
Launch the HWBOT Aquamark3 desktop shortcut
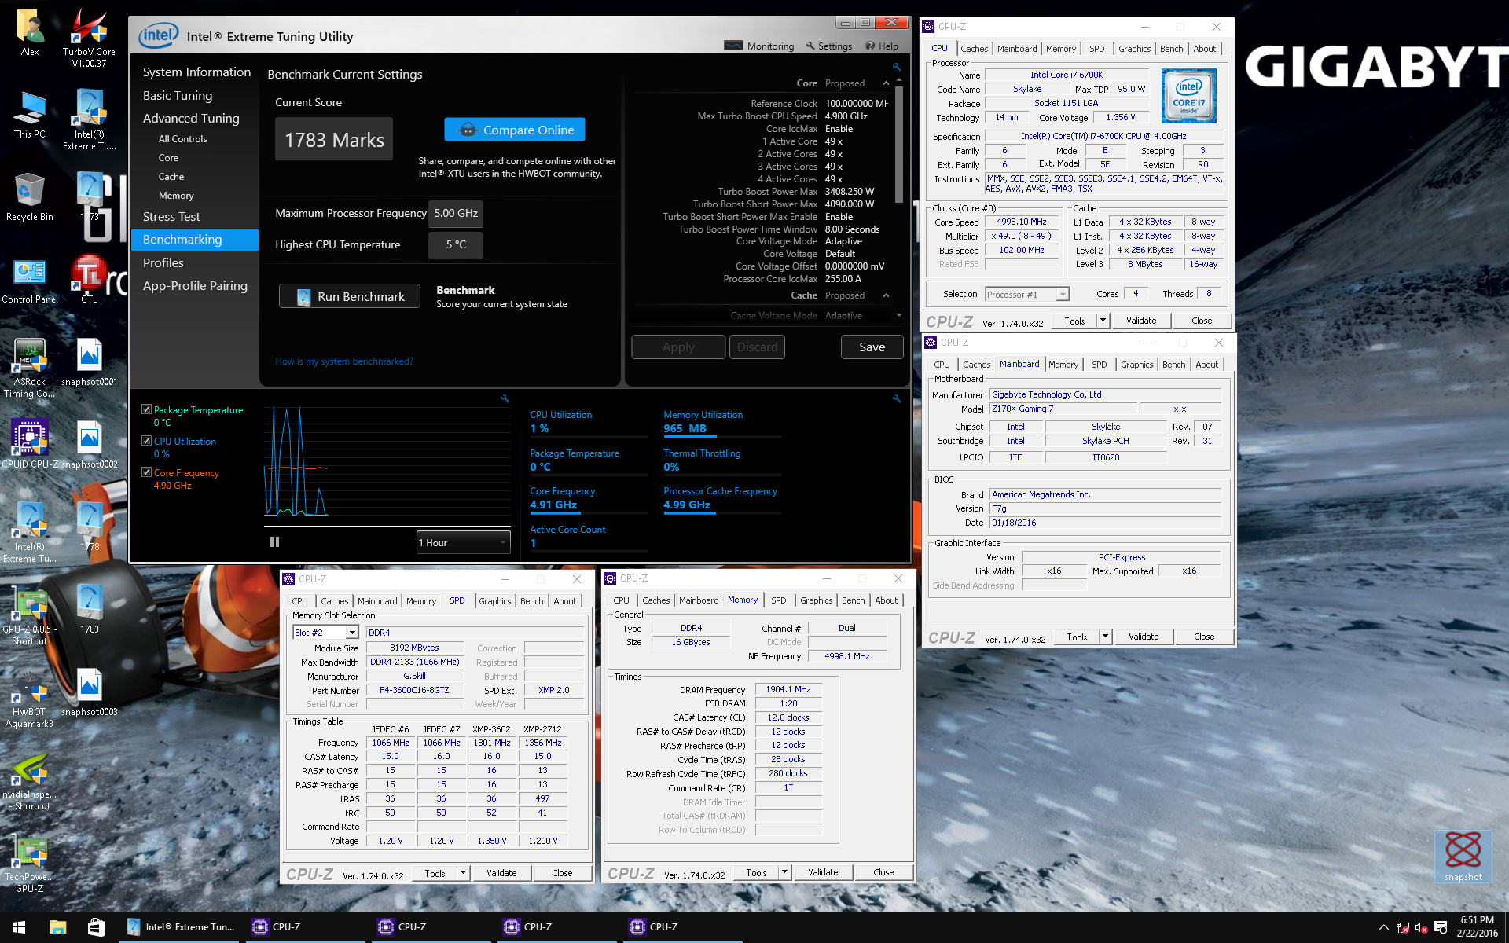tap(30, 699)
